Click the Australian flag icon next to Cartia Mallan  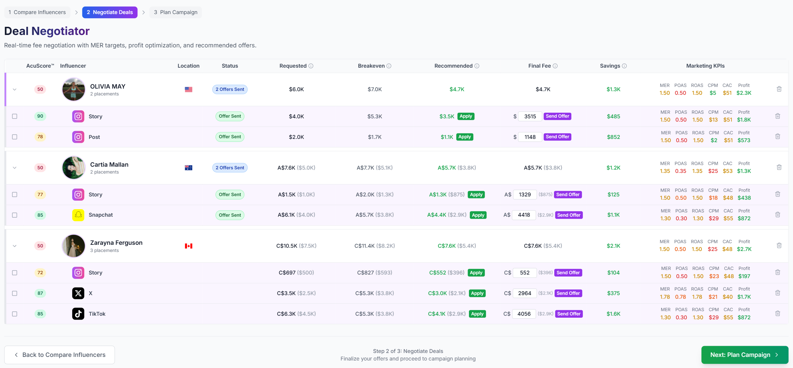pos(188,168)
